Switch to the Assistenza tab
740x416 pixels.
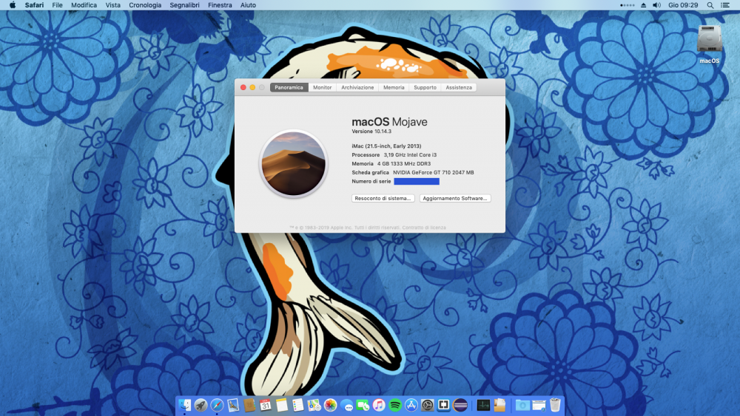(x=459, y=87)
